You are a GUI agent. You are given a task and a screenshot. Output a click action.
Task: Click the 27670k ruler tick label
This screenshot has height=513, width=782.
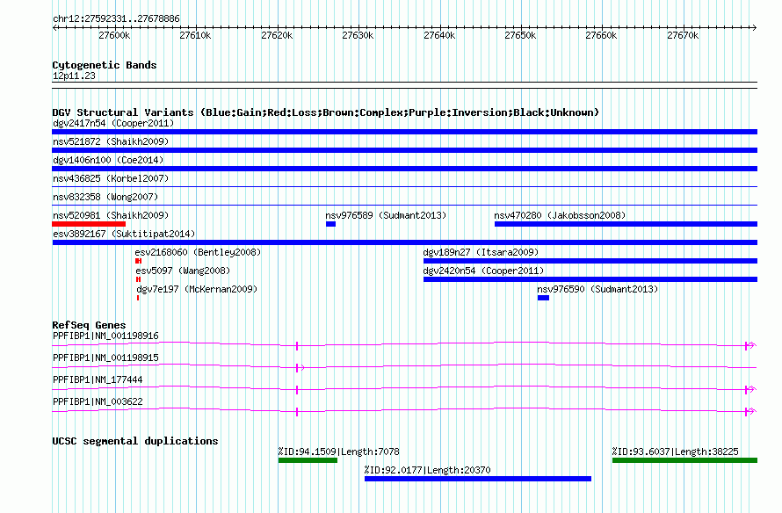tap(683, 36)
